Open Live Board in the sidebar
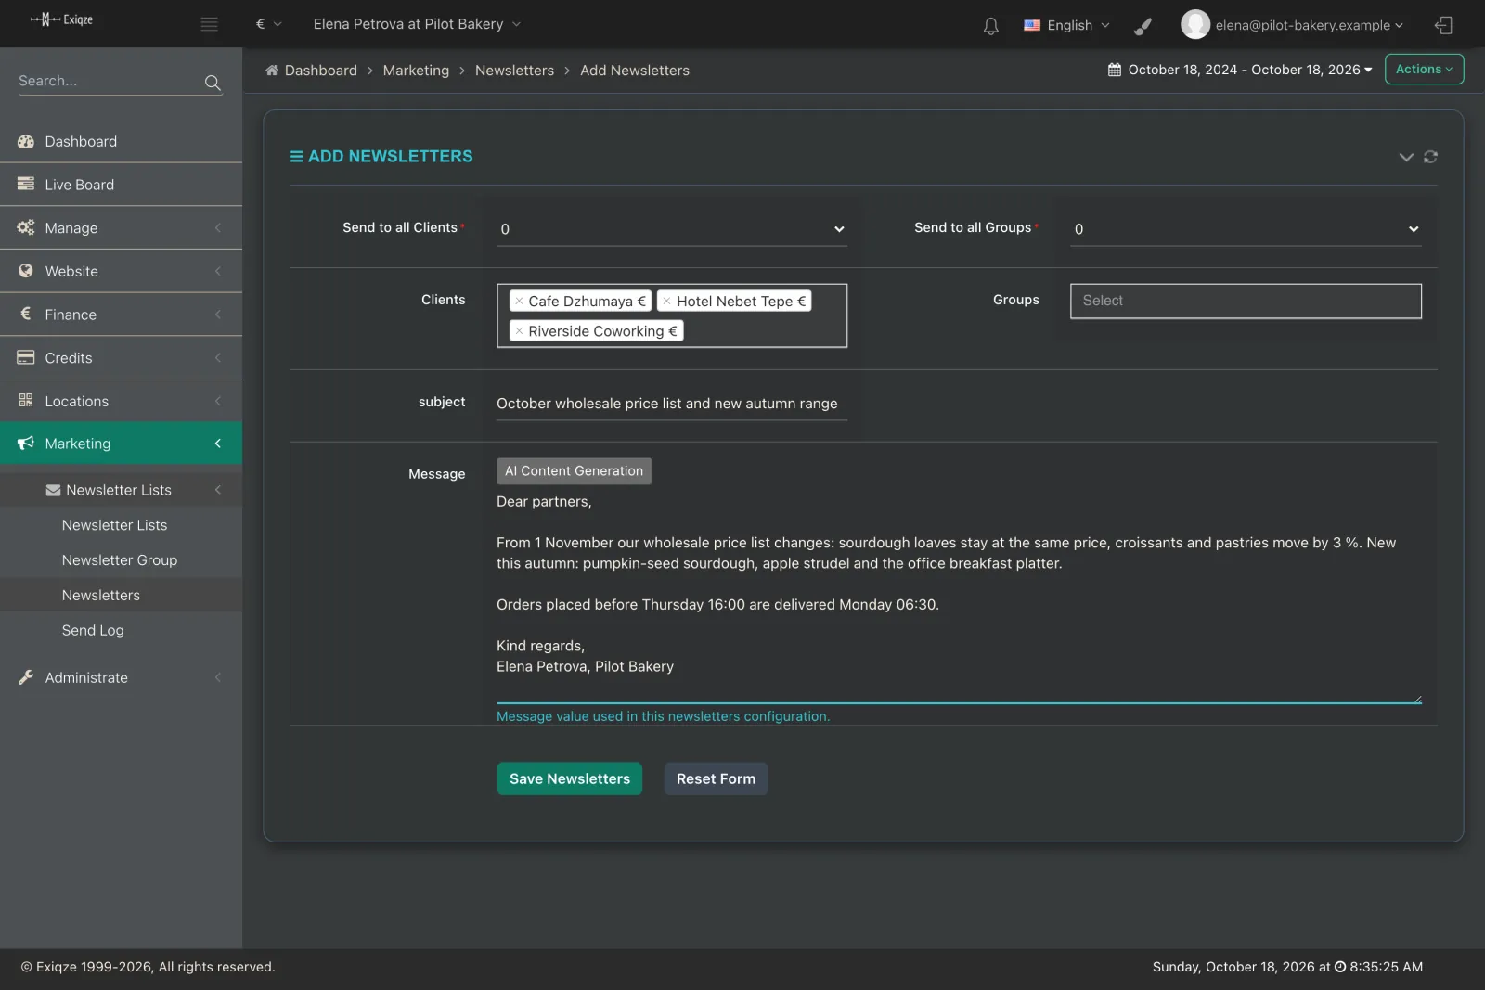The image size is (1485, 990). [121, 185]
